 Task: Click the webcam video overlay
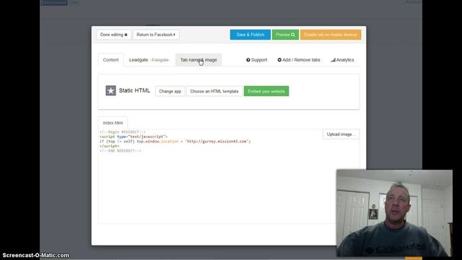(x=395, y=213)
